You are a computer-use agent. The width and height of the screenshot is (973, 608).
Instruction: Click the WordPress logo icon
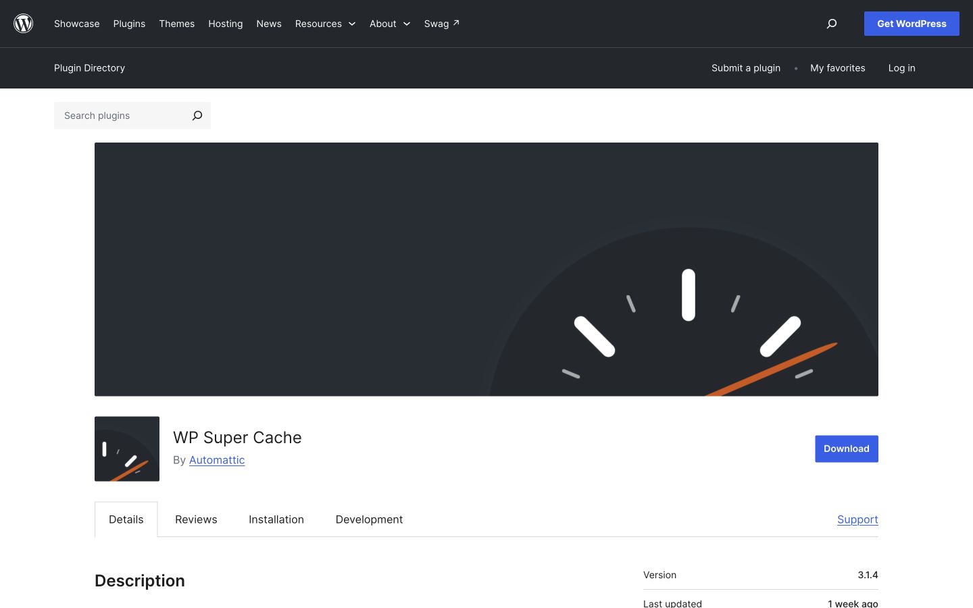tap(24, 24)
